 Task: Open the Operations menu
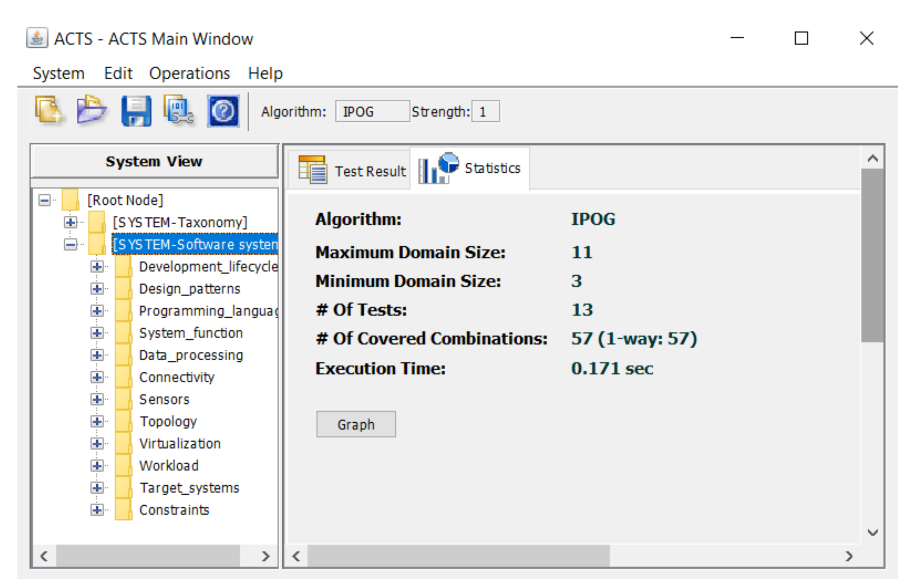(x=189, y=73)
